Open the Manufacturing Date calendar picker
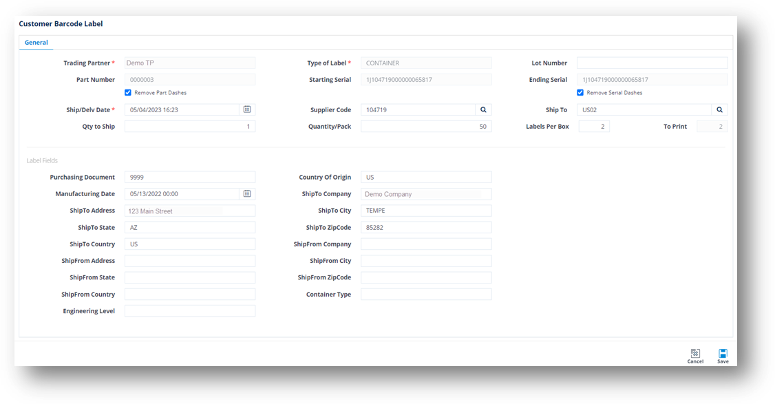This screenshot has height=404, width=775. point(247,193)
